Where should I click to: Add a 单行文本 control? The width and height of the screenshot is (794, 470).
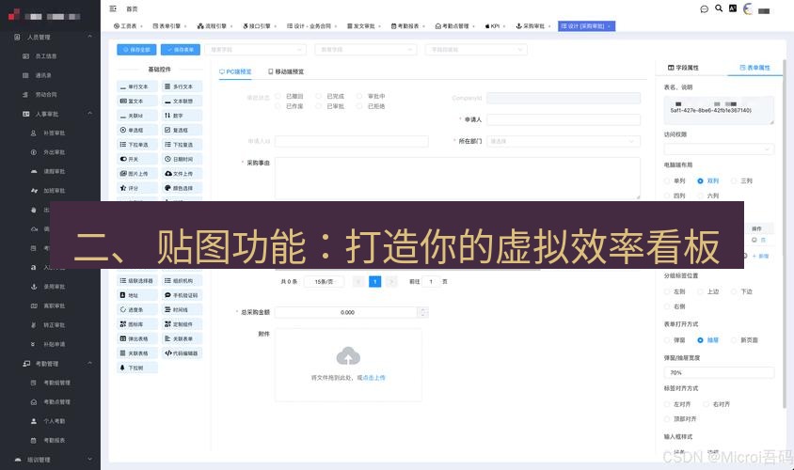coord(137,86)
